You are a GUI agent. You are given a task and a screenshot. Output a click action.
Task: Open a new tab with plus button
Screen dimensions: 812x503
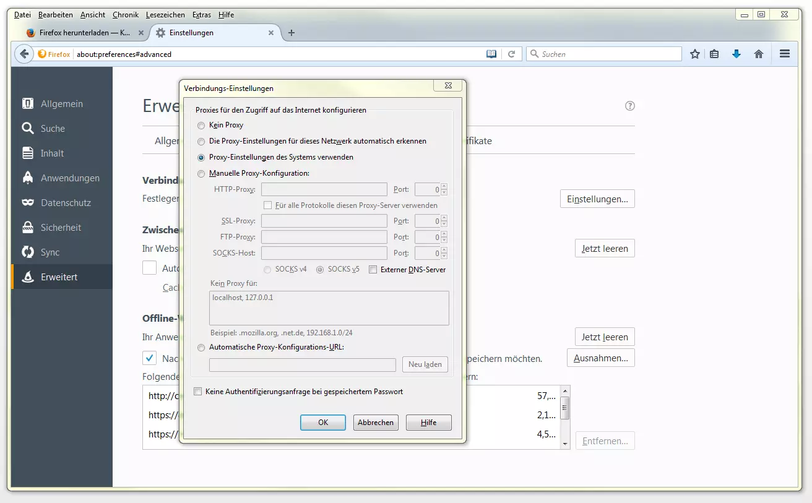[x=292, y=33]
